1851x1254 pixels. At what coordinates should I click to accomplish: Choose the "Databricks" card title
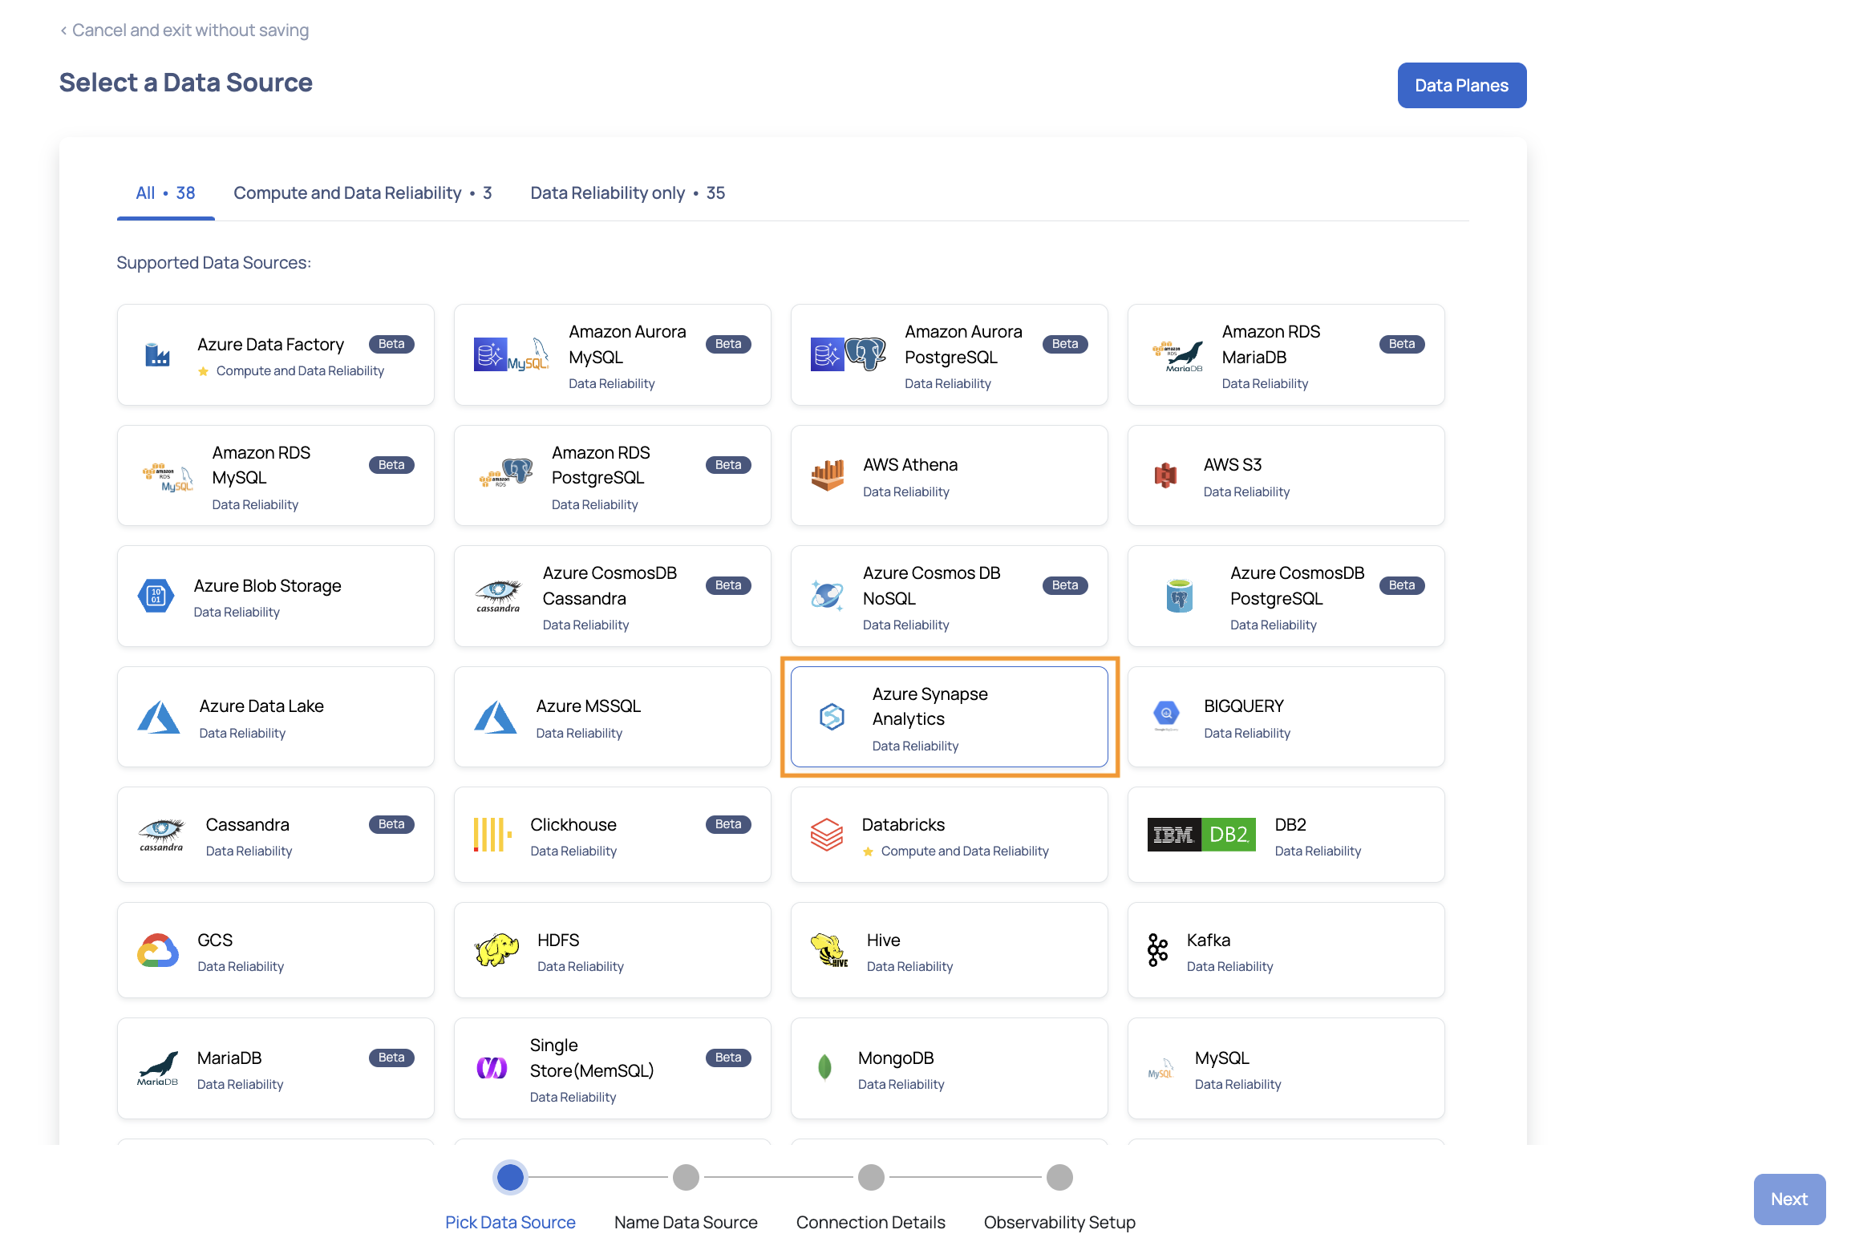(x=903, y=825)
